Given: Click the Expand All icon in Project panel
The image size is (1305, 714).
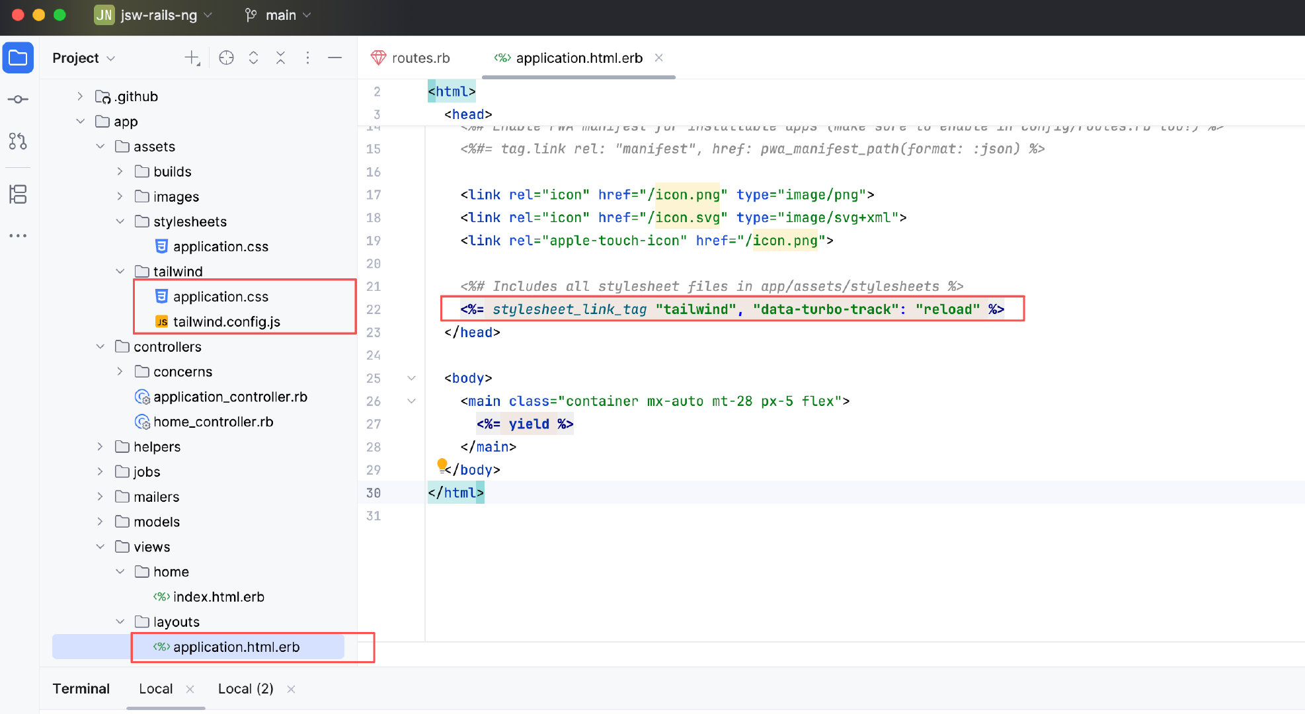Looking at the screenshot, I should point(253,58).
